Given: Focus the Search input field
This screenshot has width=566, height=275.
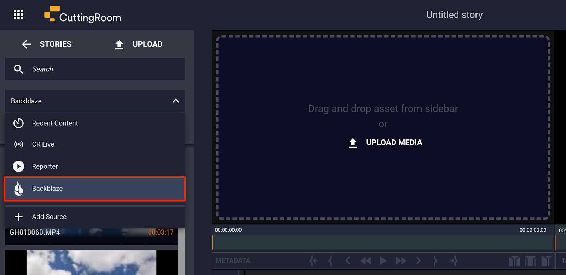Looking at the screenshot, I should 95,69.
